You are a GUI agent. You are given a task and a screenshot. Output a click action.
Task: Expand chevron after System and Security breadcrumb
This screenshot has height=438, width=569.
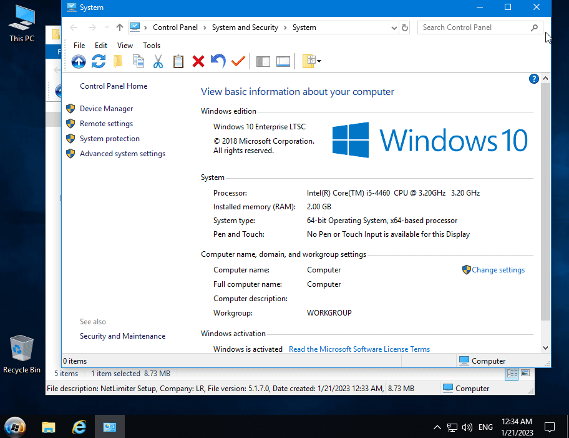click(x=285, y=27)
